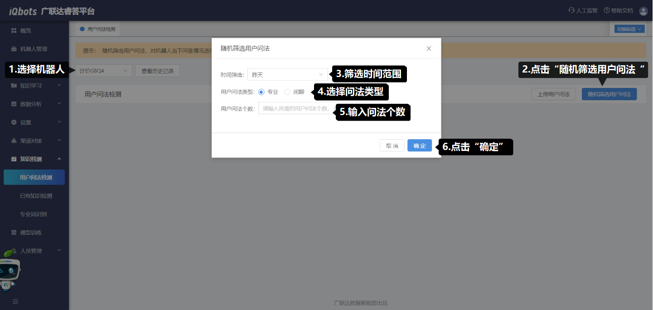Click the user avatar icon at top right
This screenshot has width=653, height=310.
(x=643, y=11)
